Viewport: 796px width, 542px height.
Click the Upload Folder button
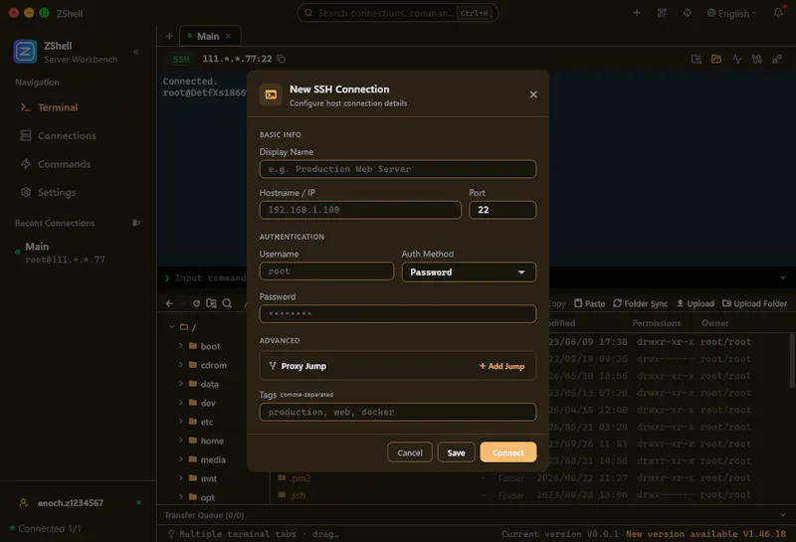point(754,303)
